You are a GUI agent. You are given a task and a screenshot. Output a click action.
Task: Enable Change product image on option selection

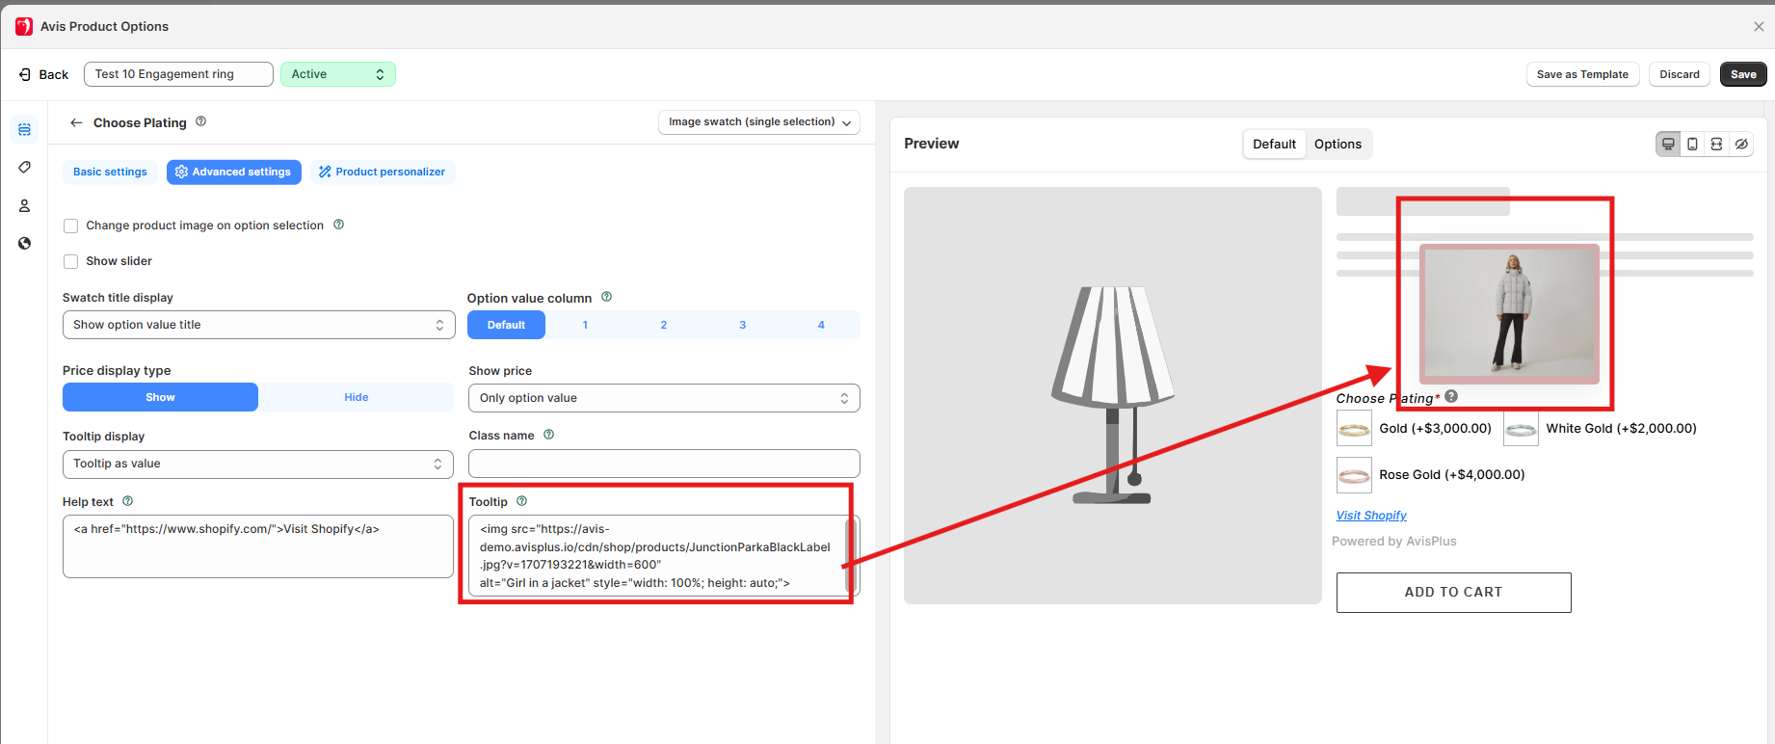[70, 226]
